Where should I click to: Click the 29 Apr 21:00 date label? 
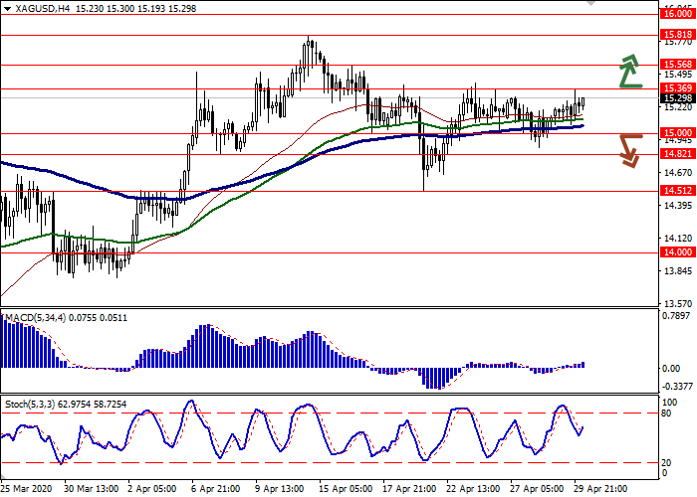coord(600,488)
